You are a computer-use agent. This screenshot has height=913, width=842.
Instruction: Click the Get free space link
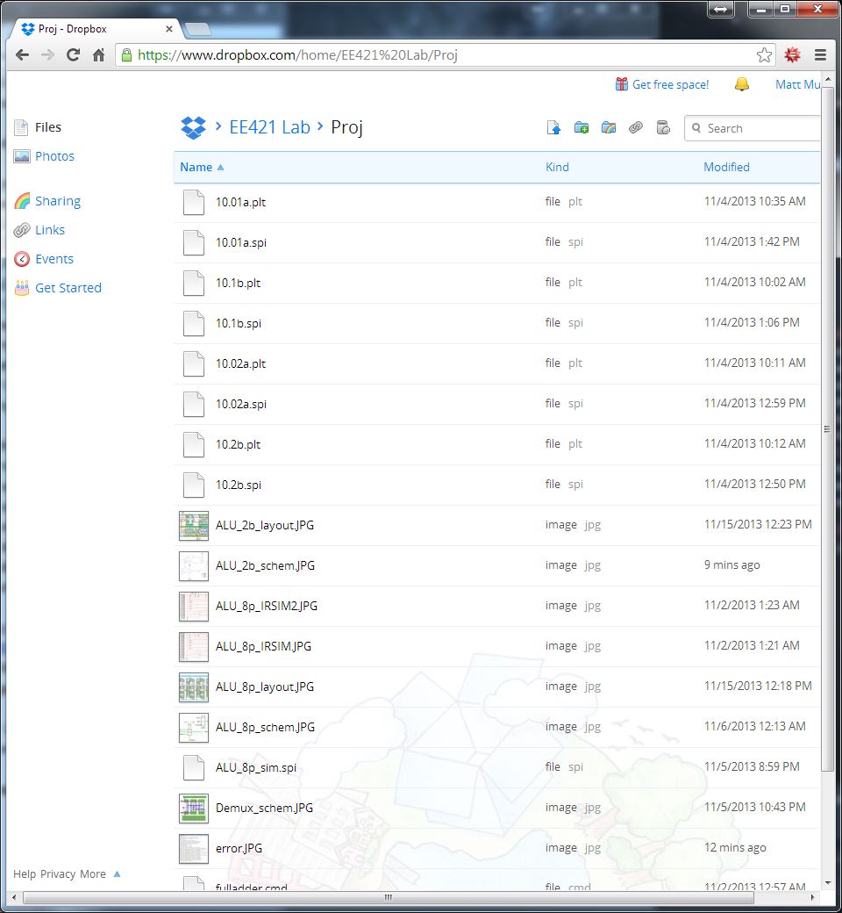[x=671, y=83]
